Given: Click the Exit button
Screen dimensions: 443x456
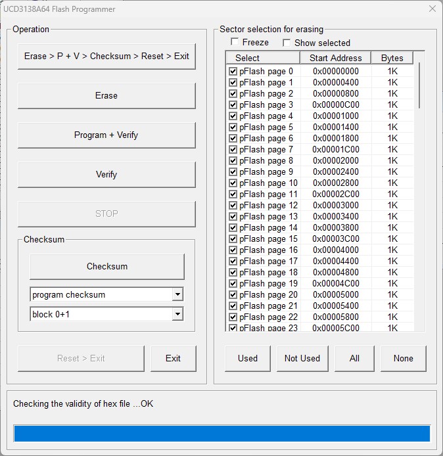Looking at the screenshot, I should pyautogui.click(x=173, y=358).
